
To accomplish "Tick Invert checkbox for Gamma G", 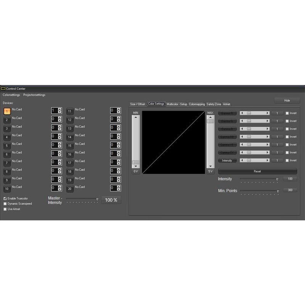I will click(x=287, y=121).
